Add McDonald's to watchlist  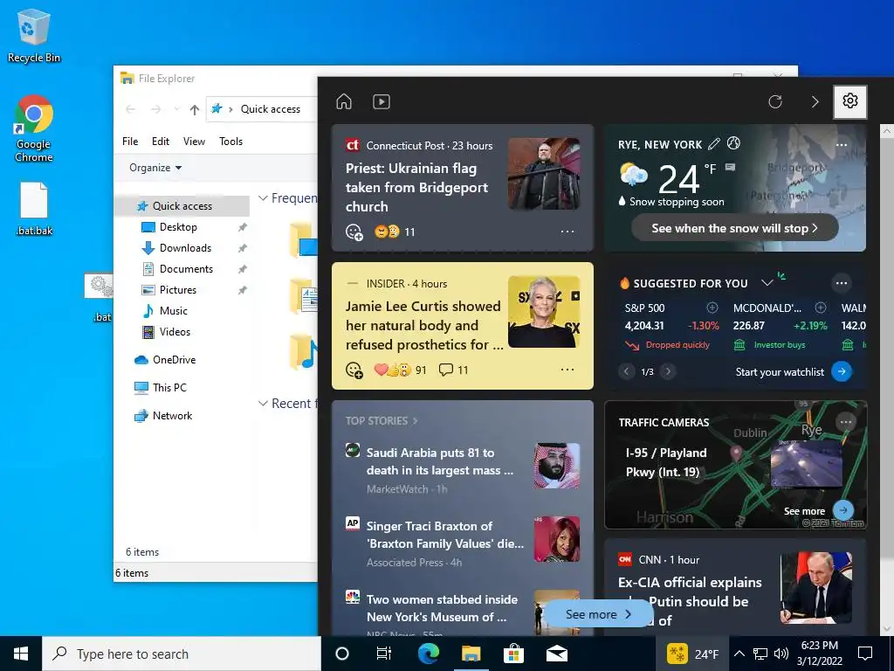pyautogui.click(x=821, y=308)
